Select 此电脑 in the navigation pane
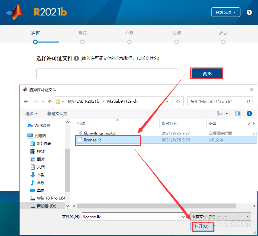The image size is (258, 236). pos(37,136)
